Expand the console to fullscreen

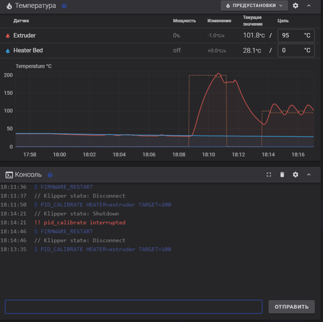point(269,175)
